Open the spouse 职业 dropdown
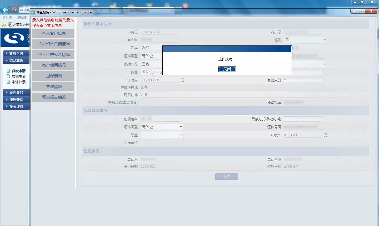The height and width of the screenshot is (226, 379). pos(162,135)
